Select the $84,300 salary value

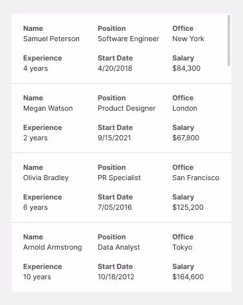[186, 68]
